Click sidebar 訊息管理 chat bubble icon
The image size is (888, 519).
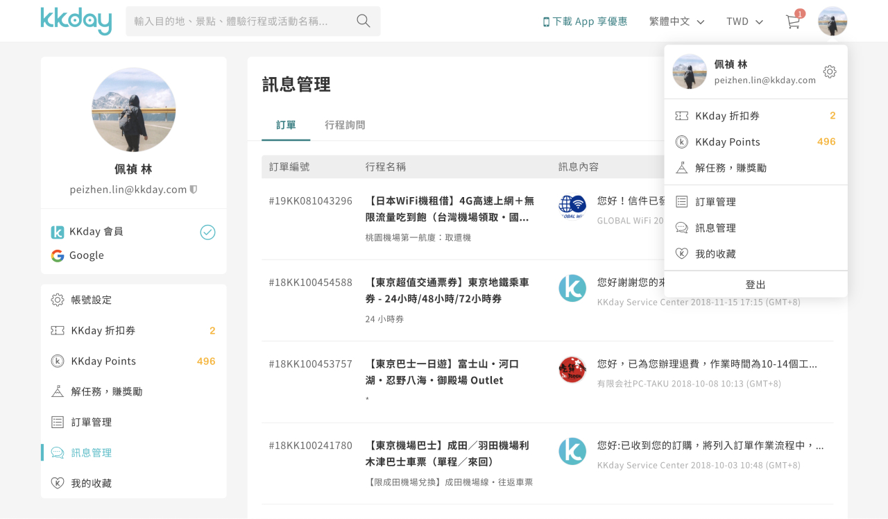58,452
